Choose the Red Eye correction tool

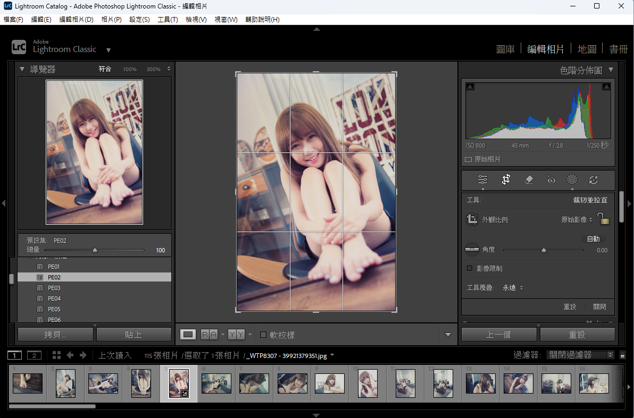(x=551, y=180)
